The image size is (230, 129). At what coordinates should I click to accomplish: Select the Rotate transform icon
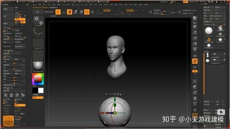[x=81, y=12]
